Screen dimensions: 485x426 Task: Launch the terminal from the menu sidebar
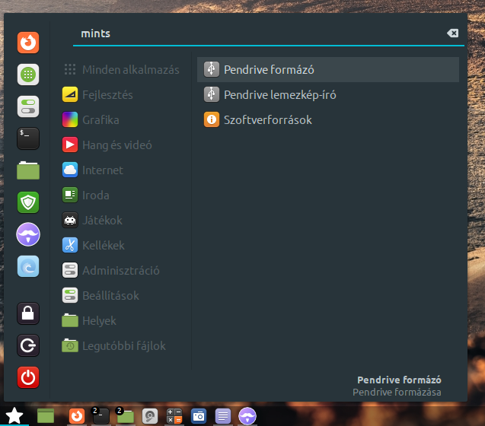point(28,138)
